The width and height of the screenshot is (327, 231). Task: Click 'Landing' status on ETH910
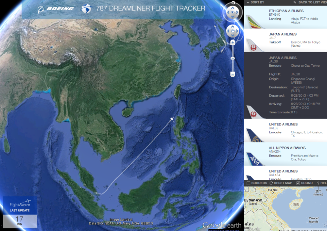[x=275, y=19]
